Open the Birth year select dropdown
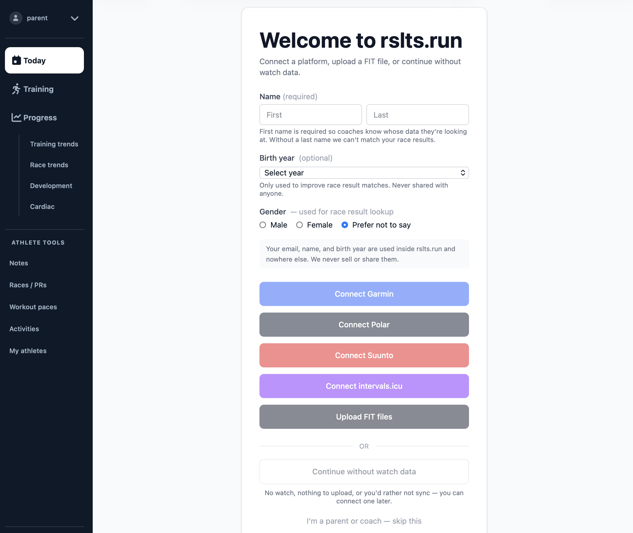Screen dimensions: 633x533 tap(364, 173)
